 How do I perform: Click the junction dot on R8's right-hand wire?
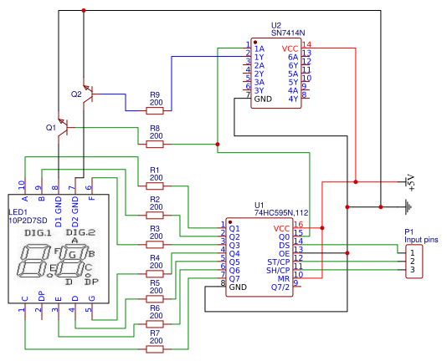point(218,145)
